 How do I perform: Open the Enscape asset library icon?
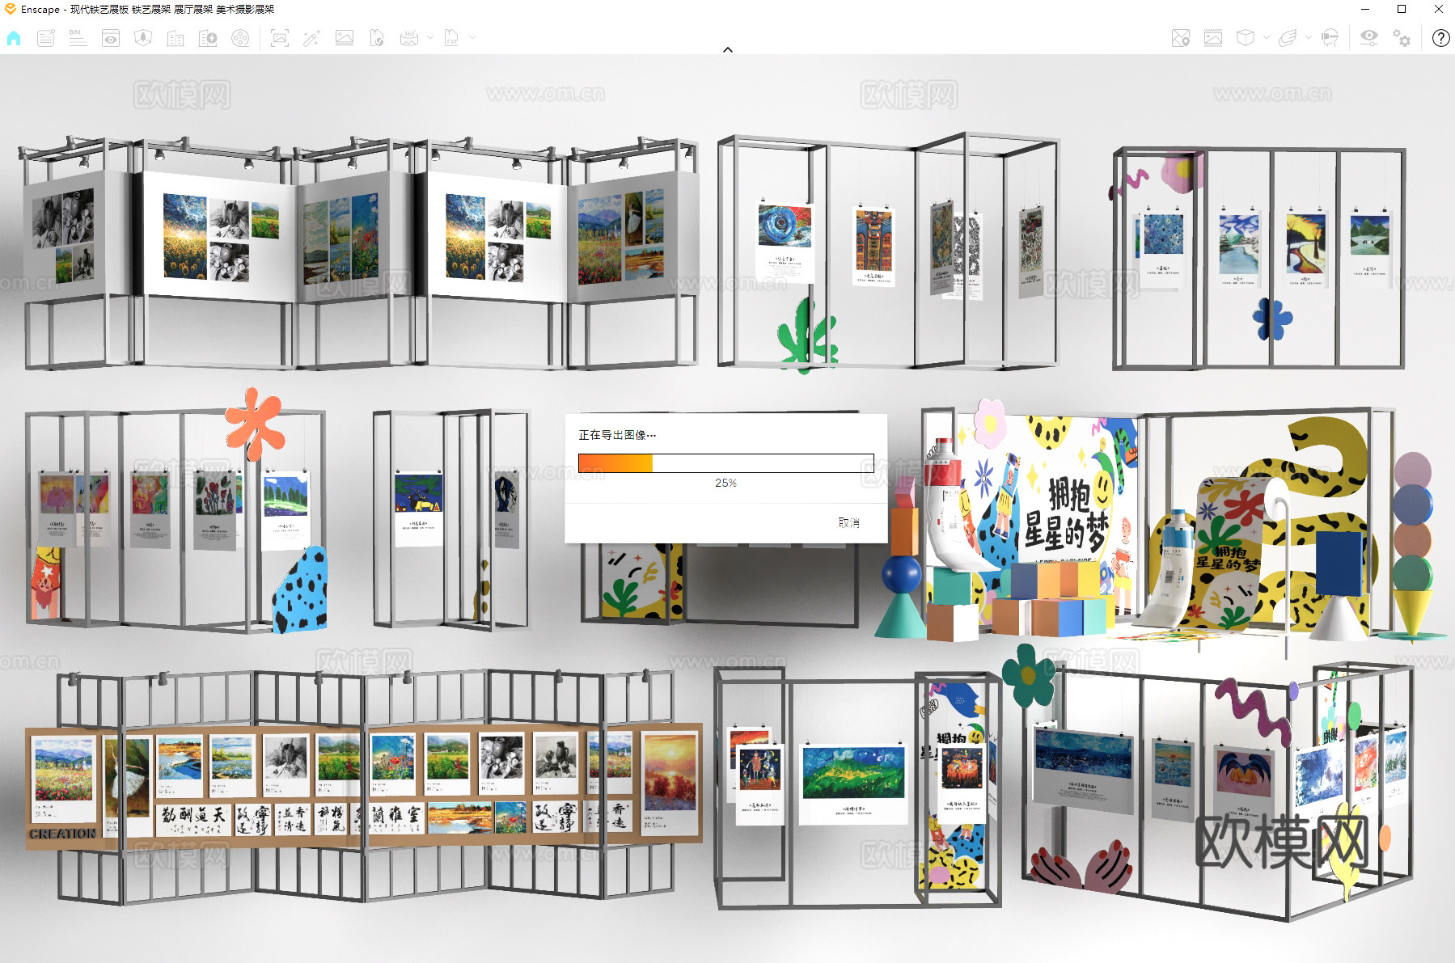(x=143, y=38)
